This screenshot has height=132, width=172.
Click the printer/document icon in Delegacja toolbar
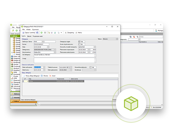58,33
